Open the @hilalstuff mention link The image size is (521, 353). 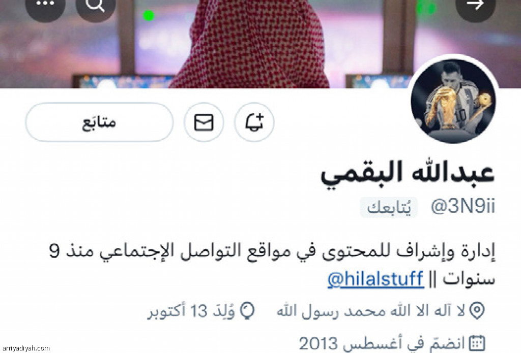375,278
